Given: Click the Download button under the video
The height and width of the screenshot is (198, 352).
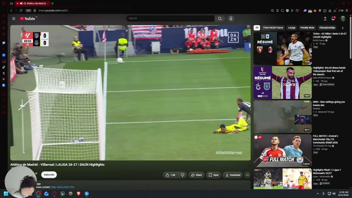Looking at the screenshot, I should click(233, 175).
